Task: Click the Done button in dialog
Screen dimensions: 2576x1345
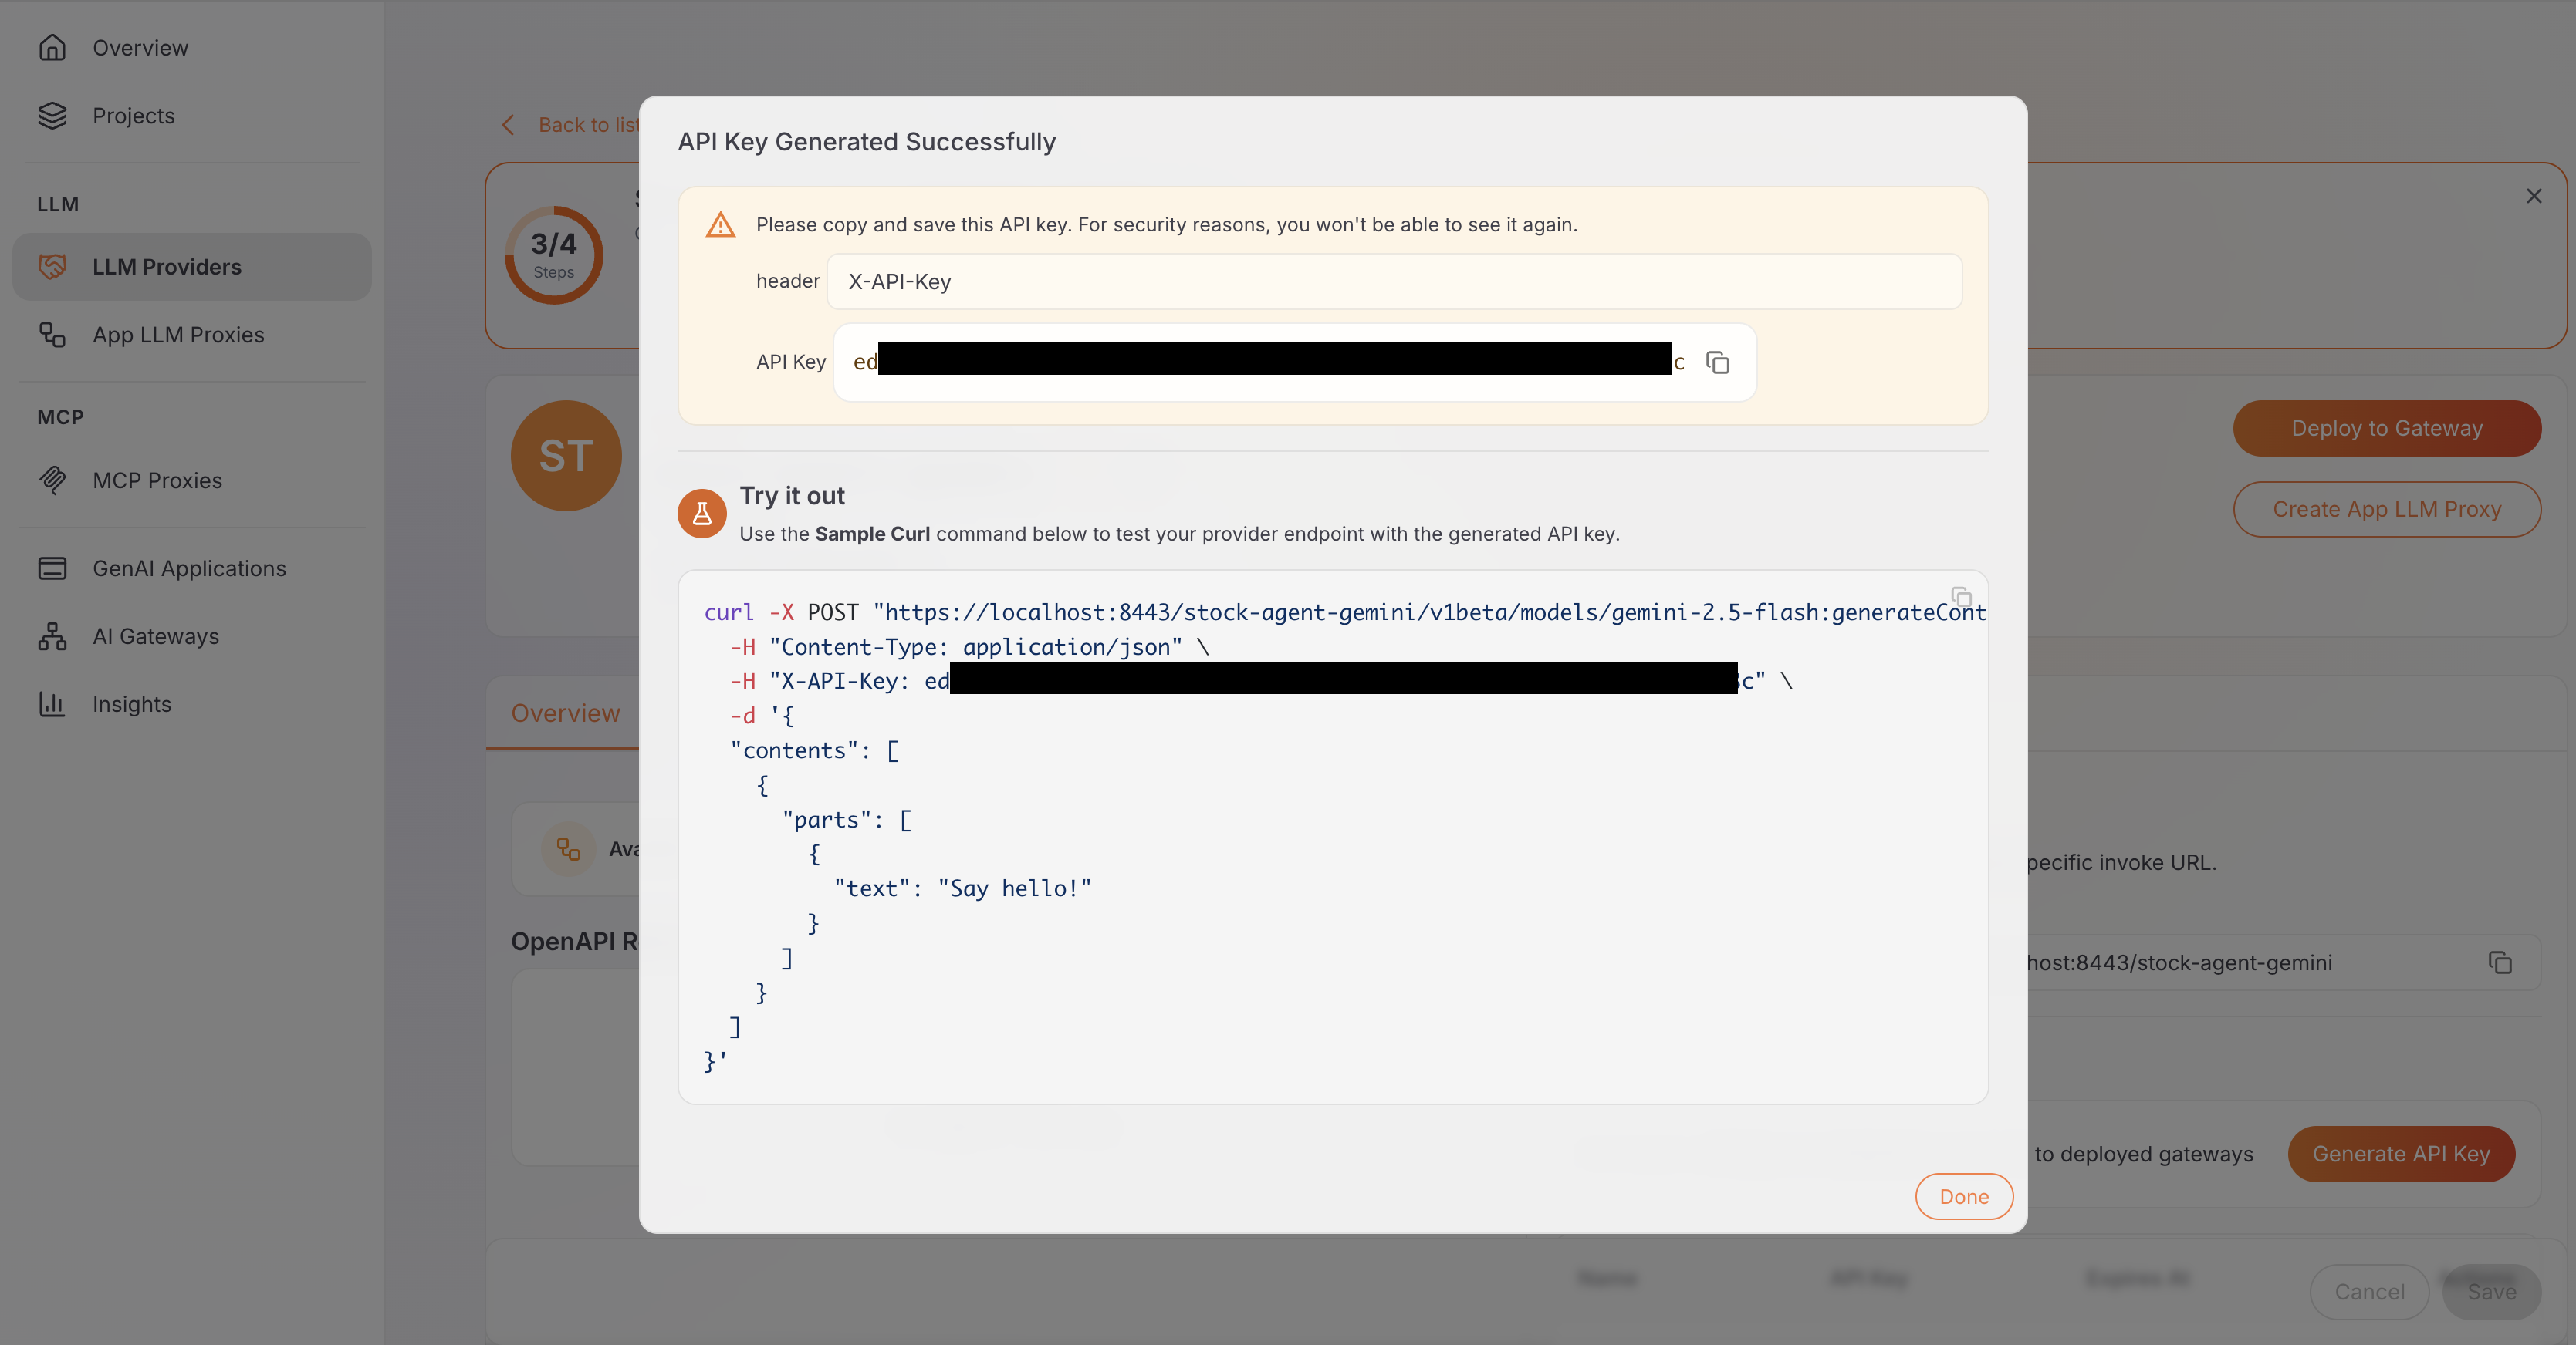Action: (x=1963, y=1196)
